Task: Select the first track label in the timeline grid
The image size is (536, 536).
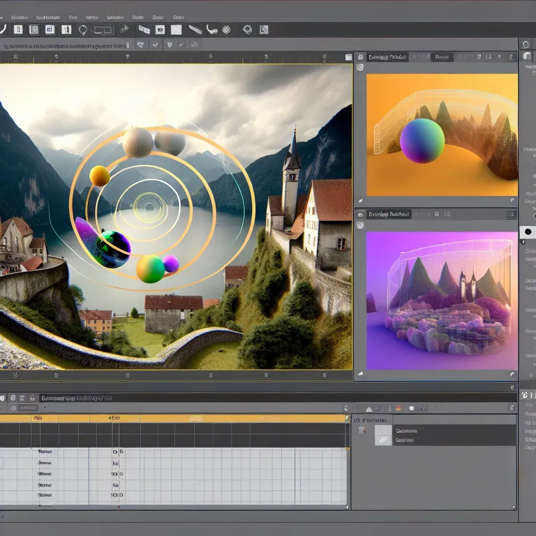Action: (45, 452)
